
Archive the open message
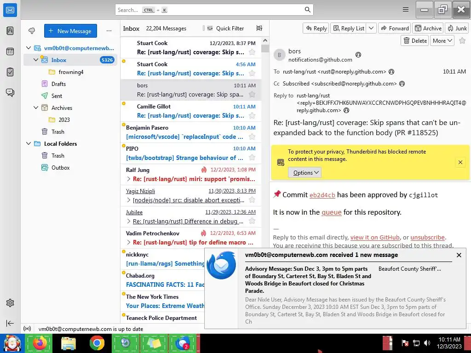pyautogui.click(x=428, y=28)
